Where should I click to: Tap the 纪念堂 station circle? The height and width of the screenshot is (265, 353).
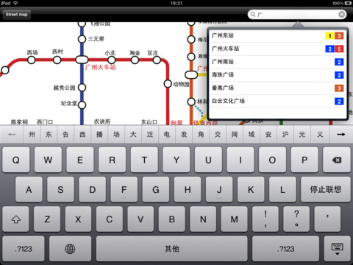[82, 105]
